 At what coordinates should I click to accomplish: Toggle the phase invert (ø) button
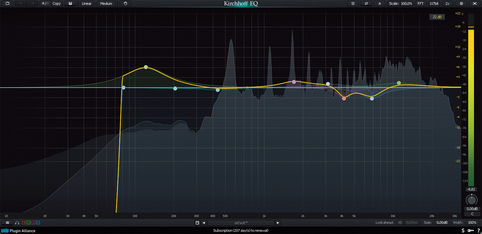click(x=366, y=4)
